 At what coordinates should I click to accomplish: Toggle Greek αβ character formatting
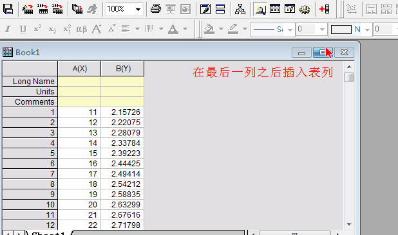82,30
